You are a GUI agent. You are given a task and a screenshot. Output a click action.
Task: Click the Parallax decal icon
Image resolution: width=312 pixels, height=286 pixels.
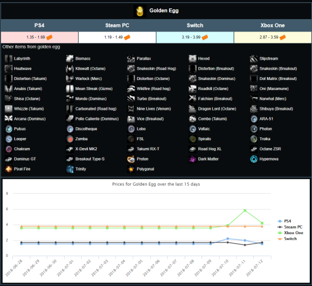click(x=131, y=59)
